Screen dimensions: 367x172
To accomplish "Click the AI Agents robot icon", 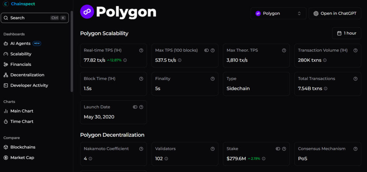I will (x=6, y=43).
